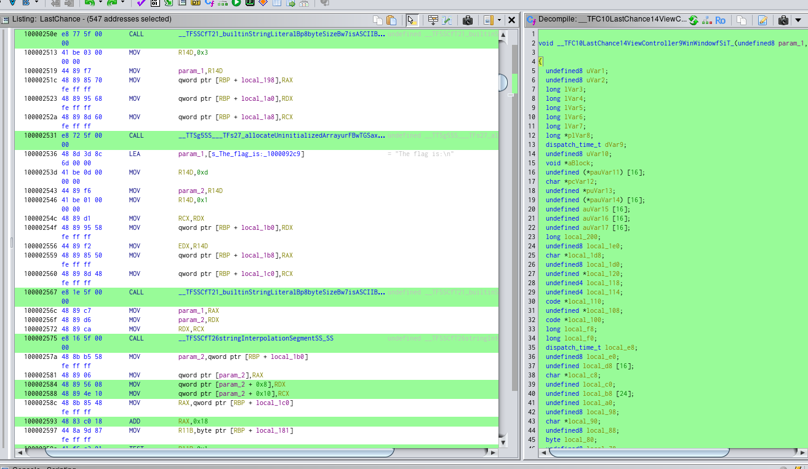The width and height of the screenshot is (808, 469).
Task: Open the DT data type manager icon
Action: click(x=196, y=3)
